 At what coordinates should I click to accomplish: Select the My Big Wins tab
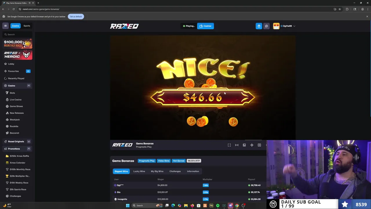click(157, 171)
